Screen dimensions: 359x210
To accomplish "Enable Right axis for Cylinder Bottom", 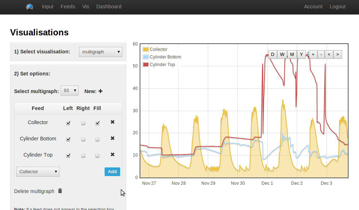I will click(83, 139).
